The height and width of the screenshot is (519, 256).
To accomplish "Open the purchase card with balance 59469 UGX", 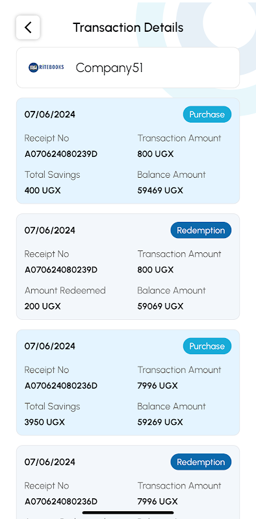I will click(x=128, y=151).
